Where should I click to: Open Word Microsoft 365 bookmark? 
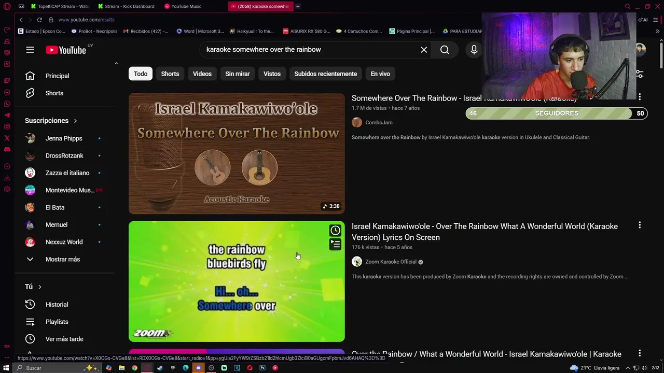pyautogui.click(x=200, y=31)
